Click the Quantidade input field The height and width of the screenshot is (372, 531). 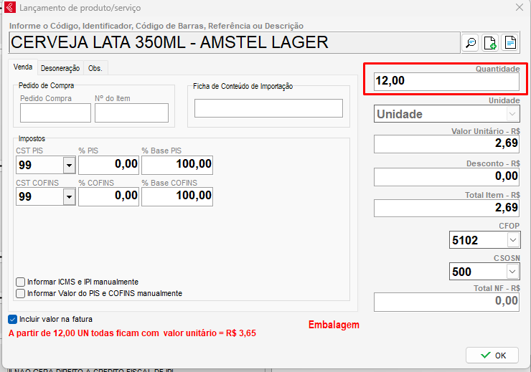[x=446, y=81]
